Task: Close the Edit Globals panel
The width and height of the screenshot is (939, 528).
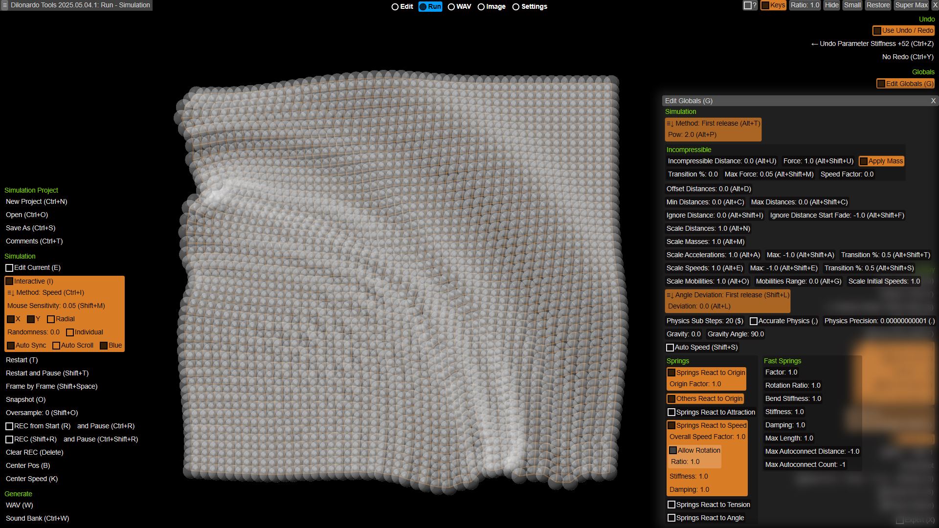Action: click(x=933, y=101)
